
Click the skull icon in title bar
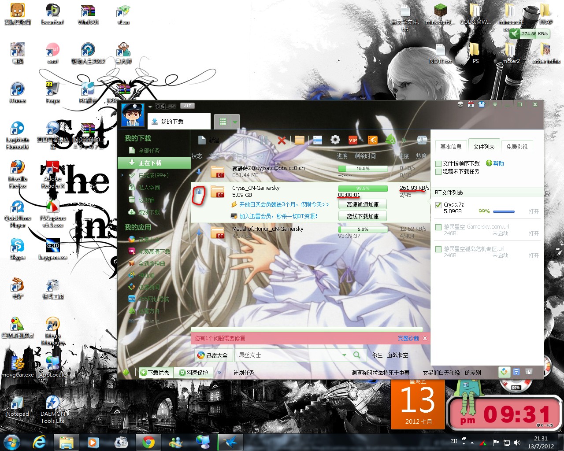click(x=460, y=104)
